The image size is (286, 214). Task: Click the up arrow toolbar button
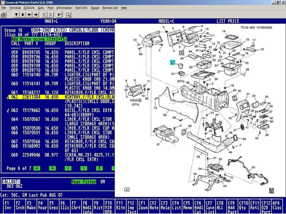[16, 15]
